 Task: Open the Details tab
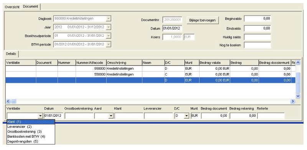(x=11, y=54)
